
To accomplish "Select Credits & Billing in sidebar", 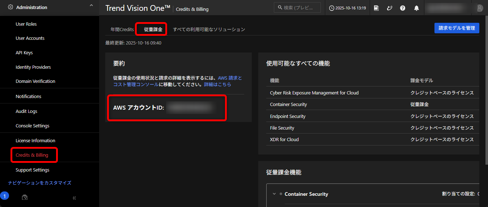I will tap(32, 155).
